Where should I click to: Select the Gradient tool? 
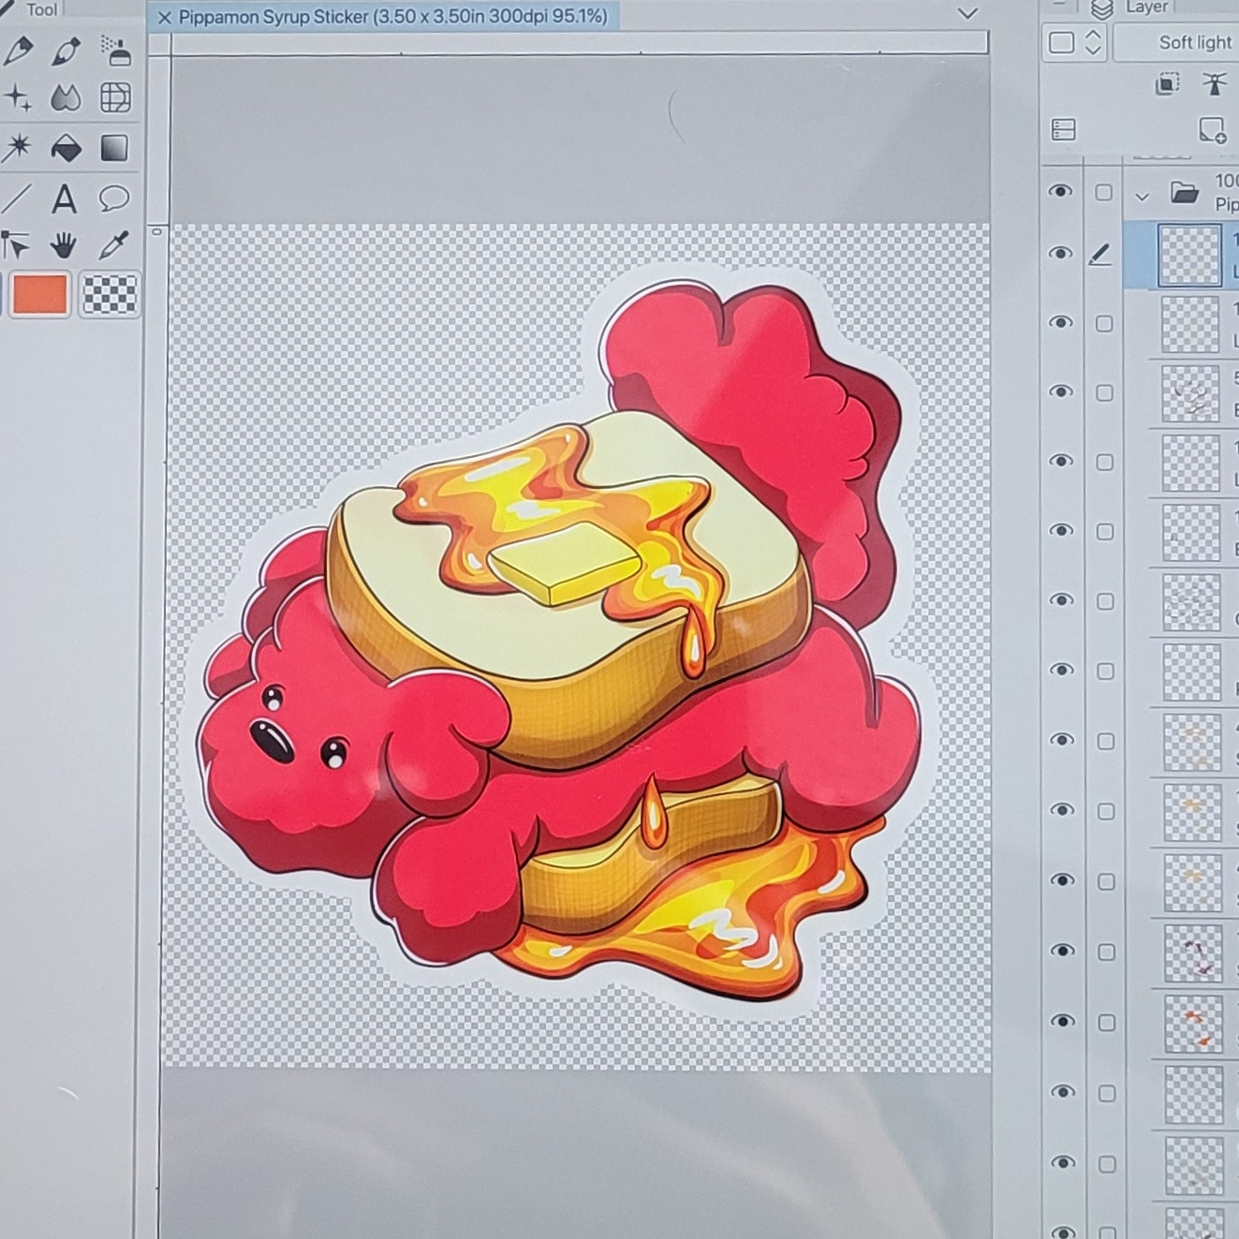pos(114,148)
